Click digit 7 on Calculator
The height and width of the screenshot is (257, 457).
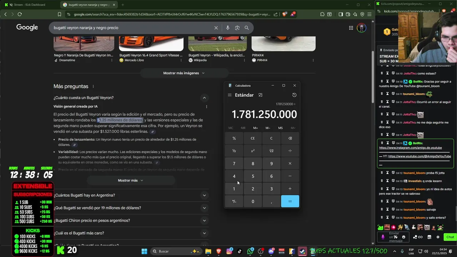pyautogui.click(x=234, y=163)
